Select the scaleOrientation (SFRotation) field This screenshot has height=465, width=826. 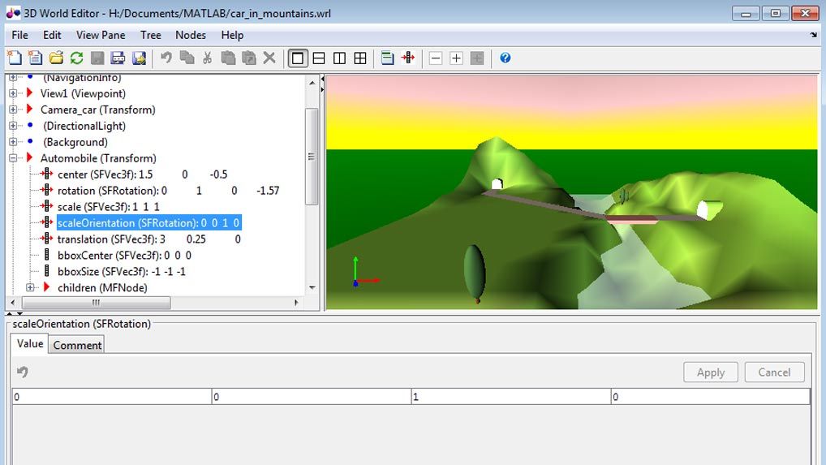coord(149,222)
